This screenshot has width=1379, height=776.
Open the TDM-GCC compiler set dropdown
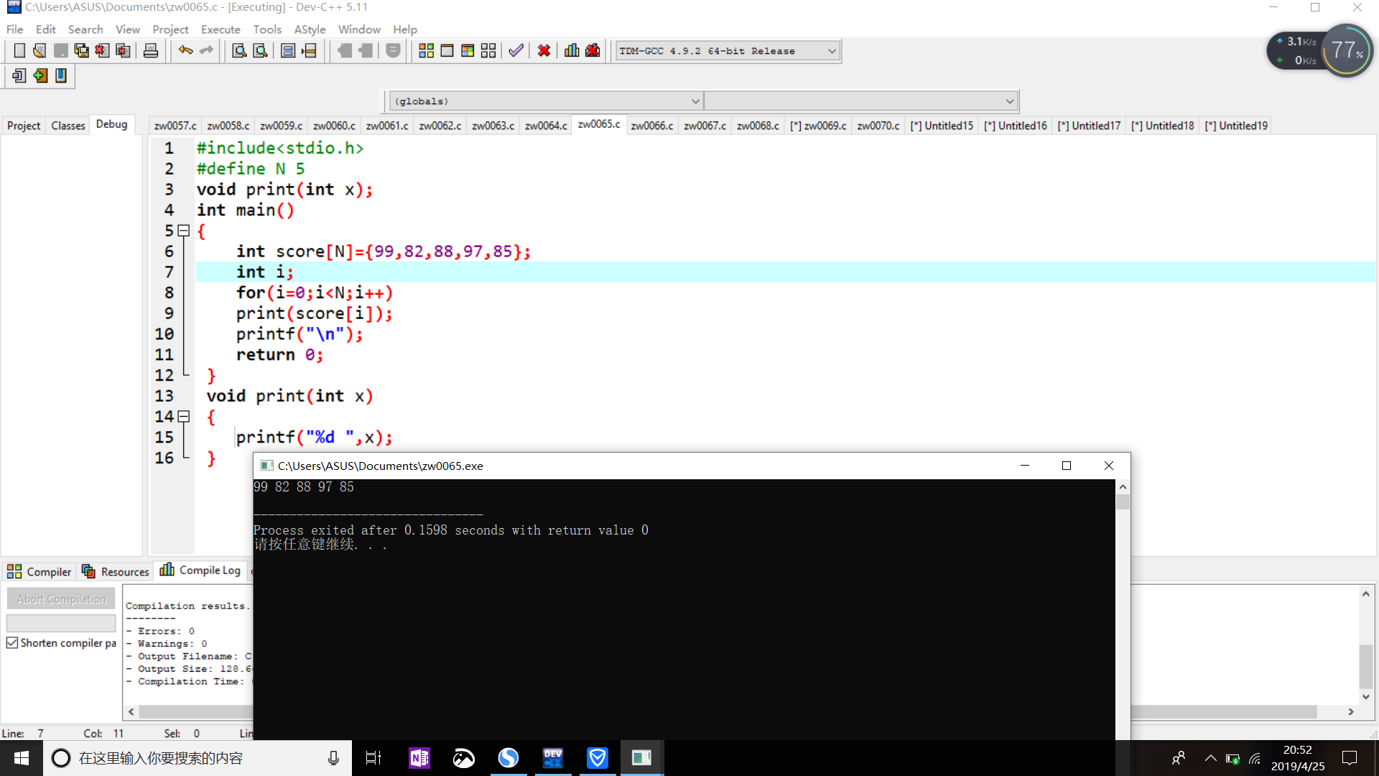[x=831, y=51]
